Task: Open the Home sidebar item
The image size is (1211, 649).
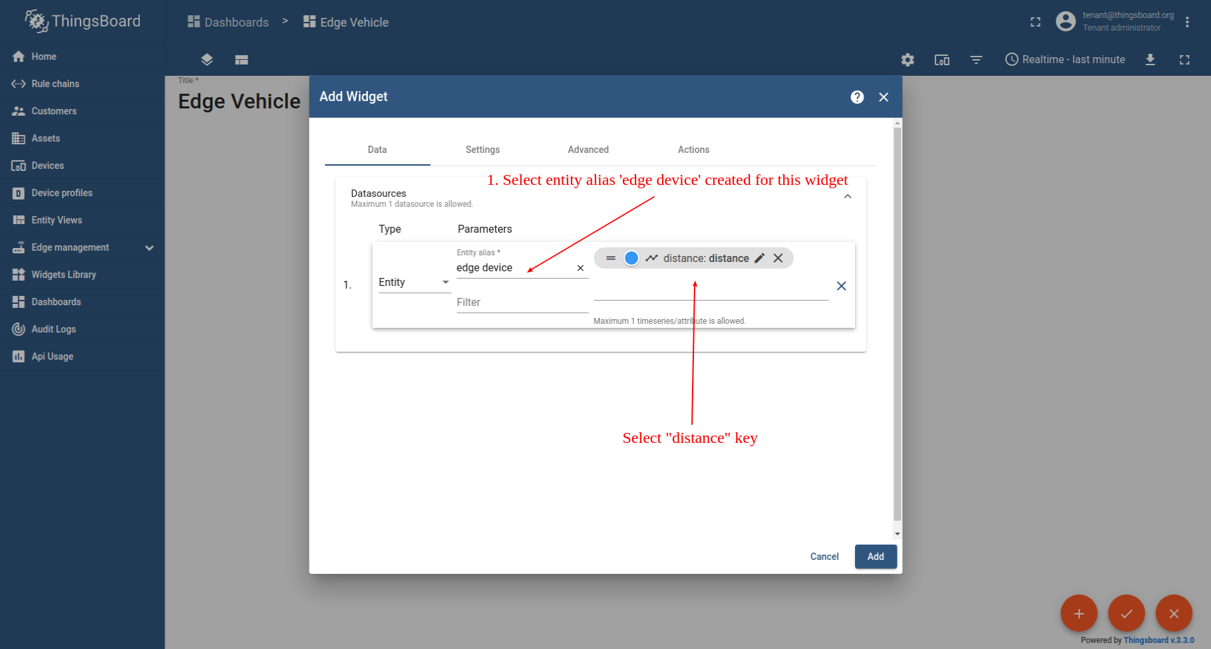Action: [x=83, y=57]
